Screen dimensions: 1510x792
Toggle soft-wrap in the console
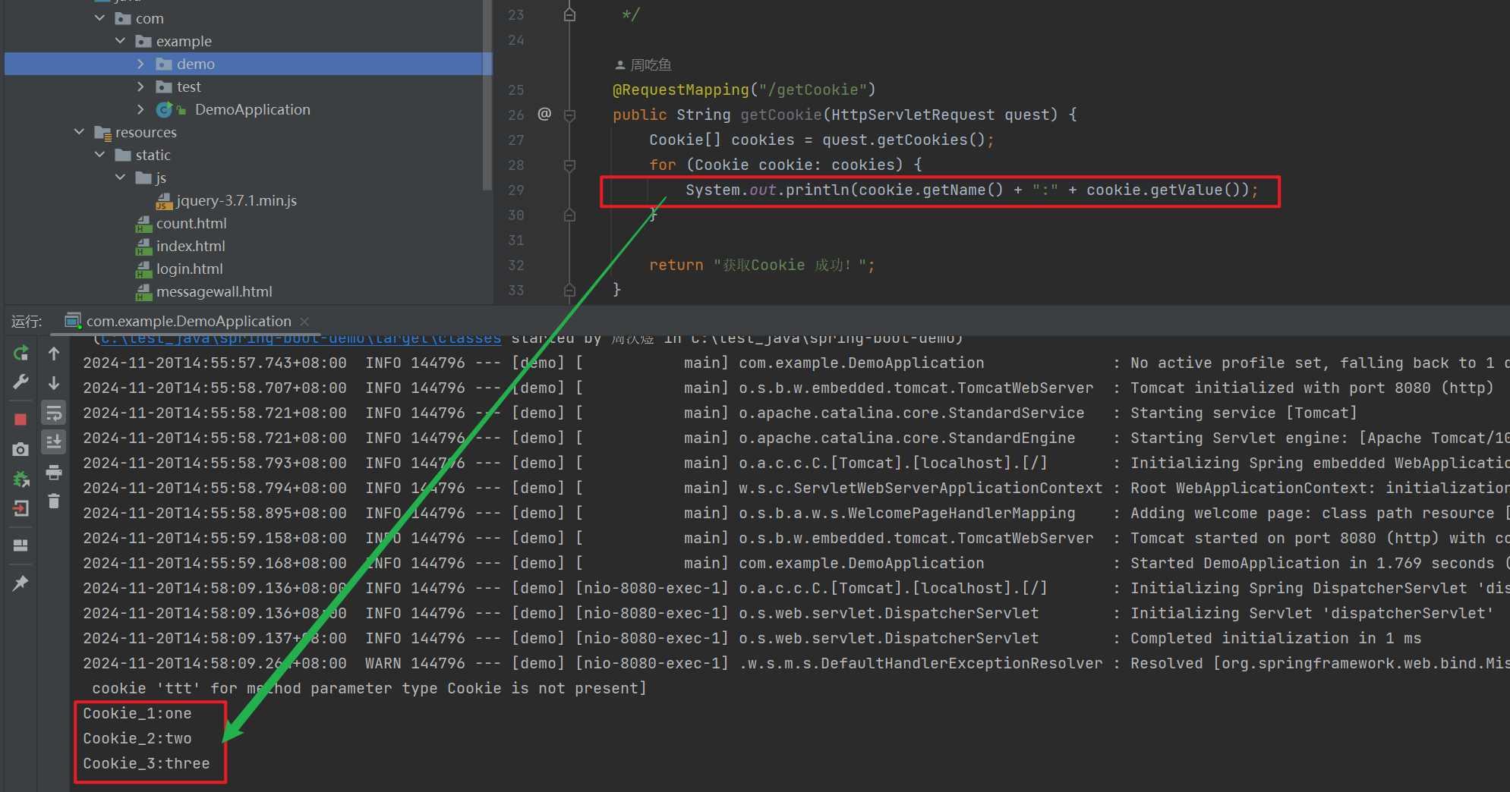(x=54, y=413)
